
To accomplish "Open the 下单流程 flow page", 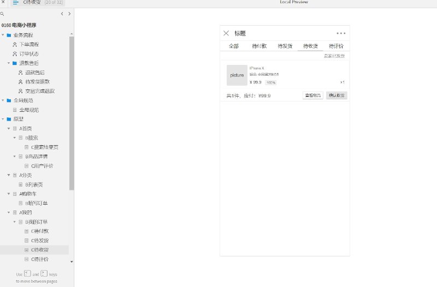I will pos(29,45).
